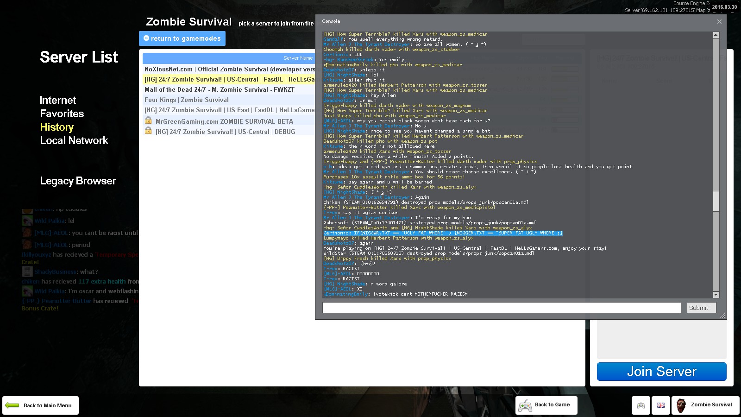Click the console scrollbar up arrow
This screenshot has height=417, width=741.
click(716, 35)
